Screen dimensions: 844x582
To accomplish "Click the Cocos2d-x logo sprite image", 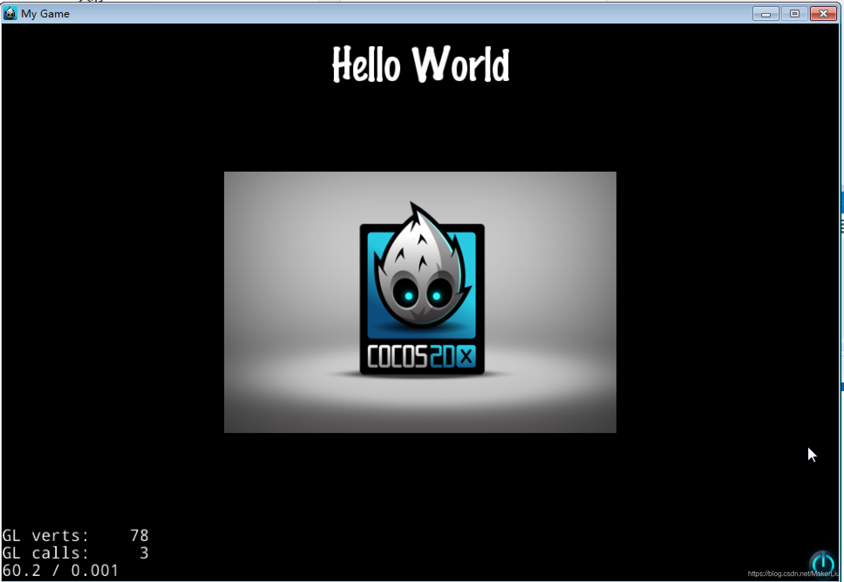I will (420, 302).
